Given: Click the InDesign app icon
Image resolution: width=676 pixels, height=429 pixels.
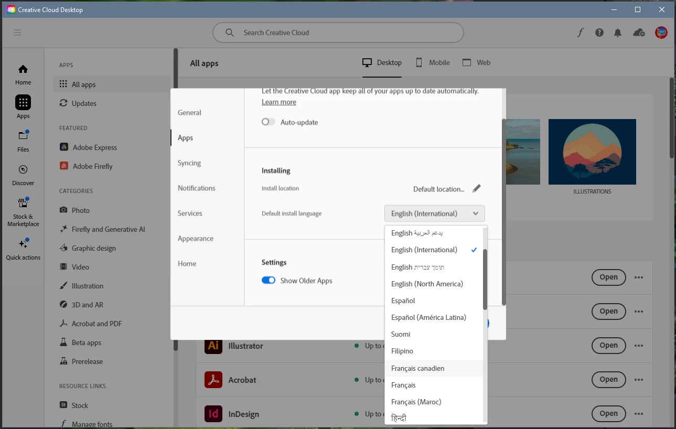Looking at the screenshot, I should click(x=213, y=414).
